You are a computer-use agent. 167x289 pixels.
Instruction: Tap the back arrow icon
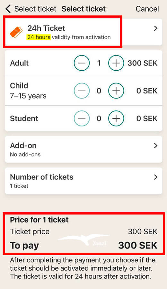coord(8,9)
